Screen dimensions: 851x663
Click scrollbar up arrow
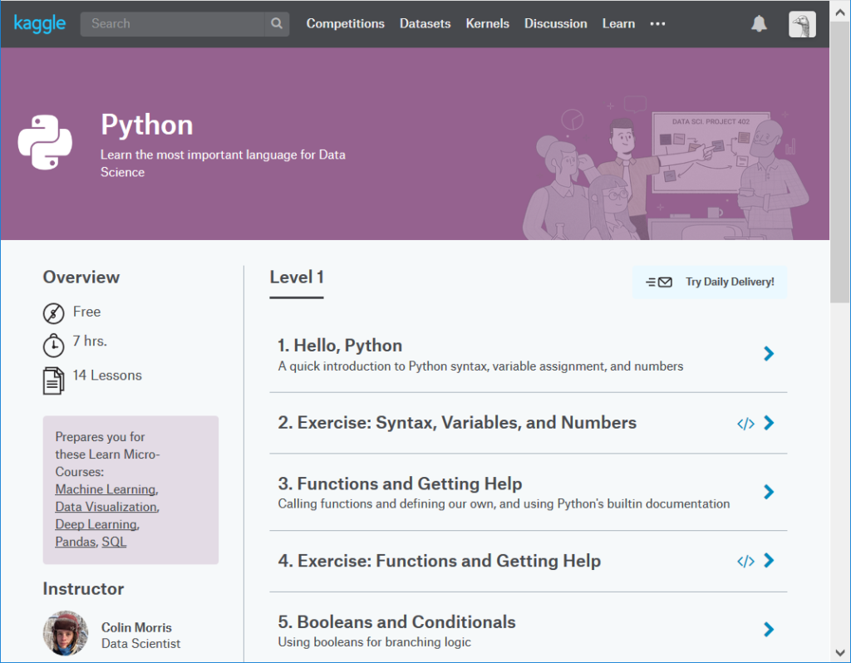tap(839, 12)
